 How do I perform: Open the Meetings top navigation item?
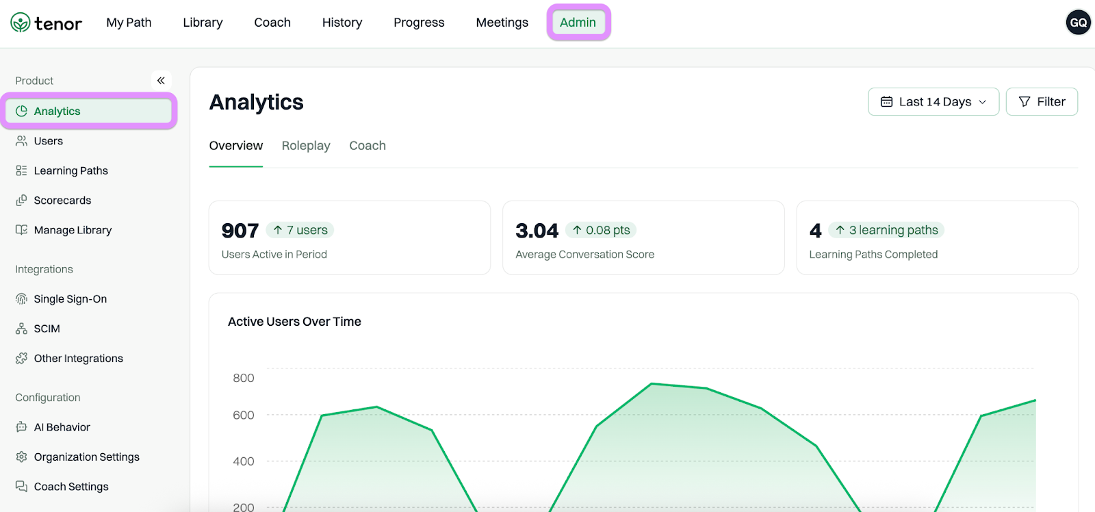[x=502, y=23]
